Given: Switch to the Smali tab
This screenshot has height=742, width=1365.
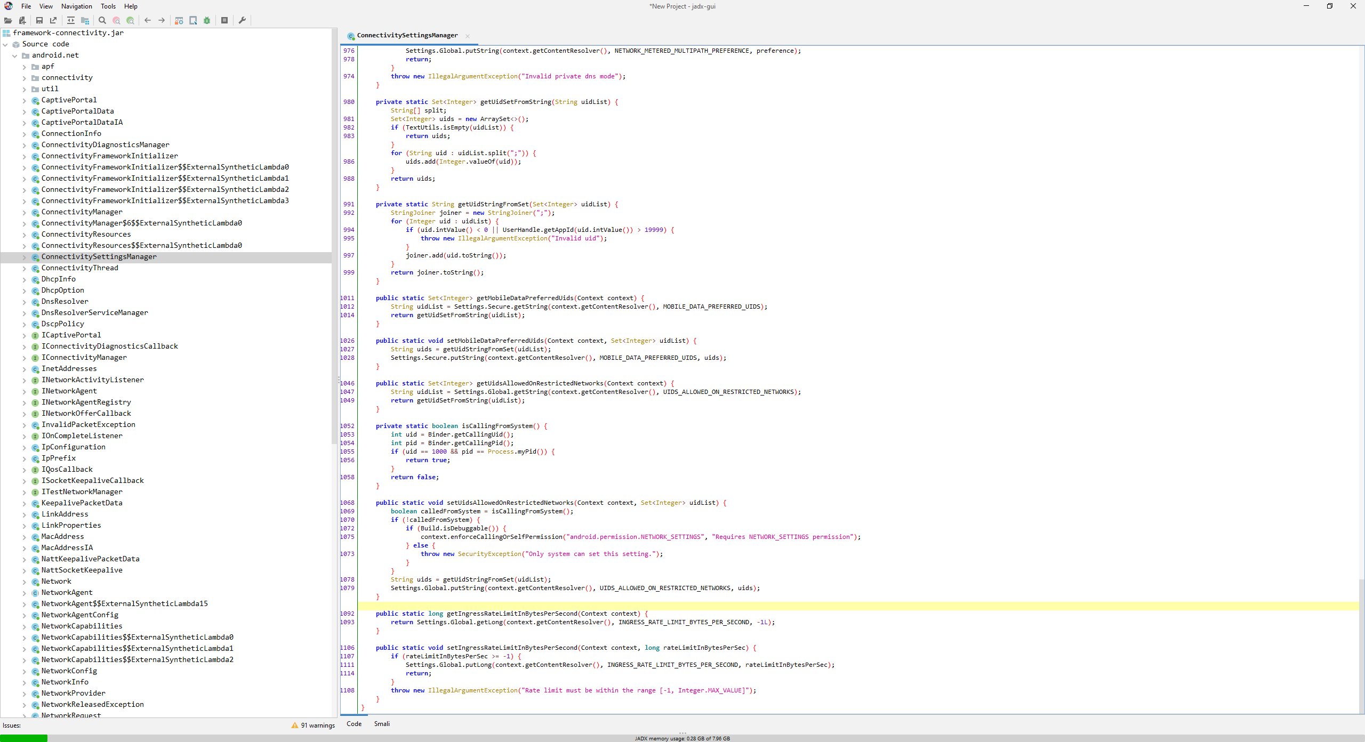Looking at the screenshot, I should click(382, 723).
